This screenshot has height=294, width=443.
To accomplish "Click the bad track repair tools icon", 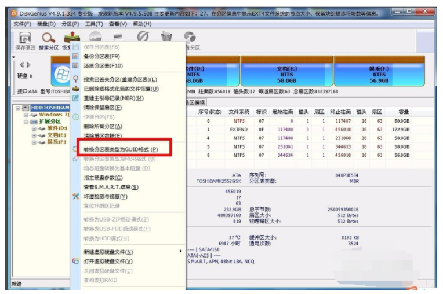I will point(75,196).
